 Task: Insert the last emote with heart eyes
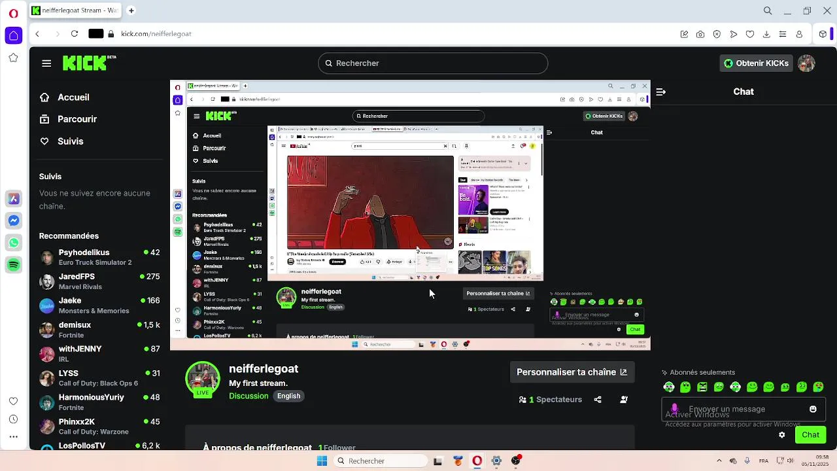click(818, 387)
